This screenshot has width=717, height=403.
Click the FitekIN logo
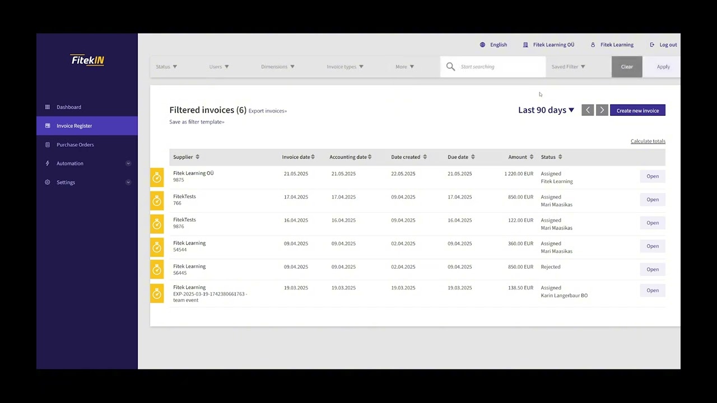tap(87, 60)
